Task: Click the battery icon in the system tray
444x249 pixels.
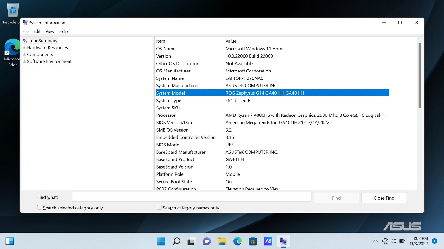Action: click(x=402, y=241)
